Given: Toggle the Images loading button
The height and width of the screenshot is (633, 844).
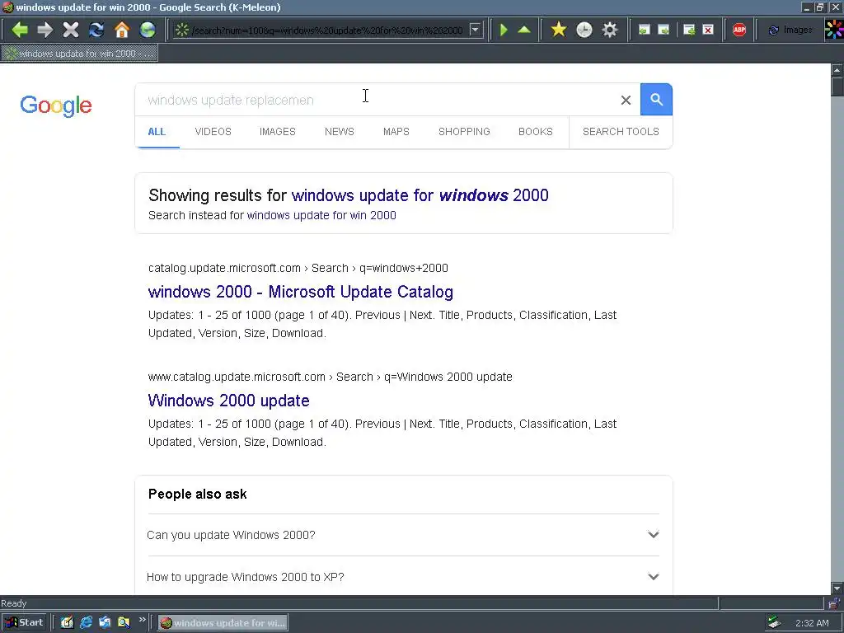Looking at the screenshot, I should tap(790, 30).
